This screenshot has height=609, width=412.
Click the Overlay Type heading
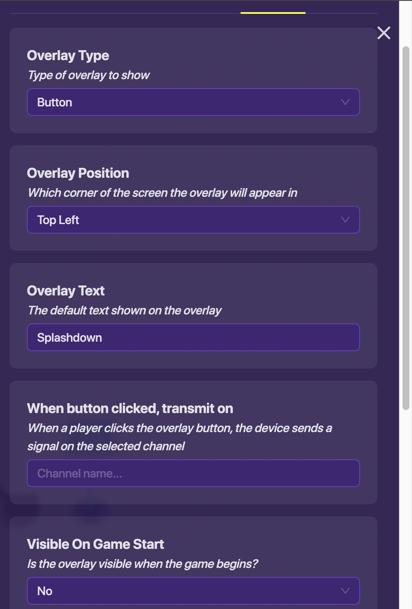coord(68,55)
